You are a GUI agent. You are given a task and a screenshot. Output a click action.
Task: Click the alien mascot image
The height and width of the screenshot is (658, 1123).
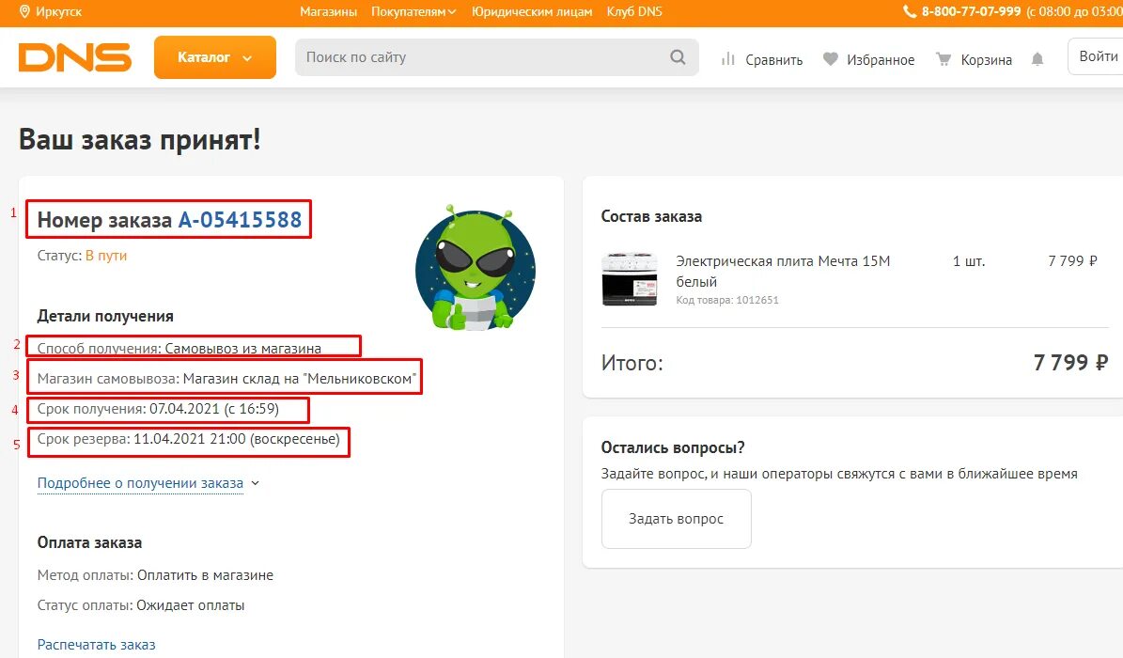475,267
